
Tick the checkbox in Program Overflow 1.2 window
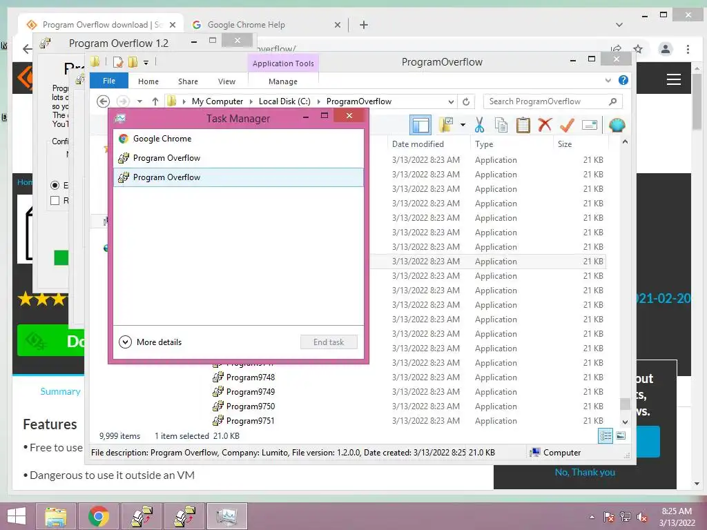(x=55, y=201)
